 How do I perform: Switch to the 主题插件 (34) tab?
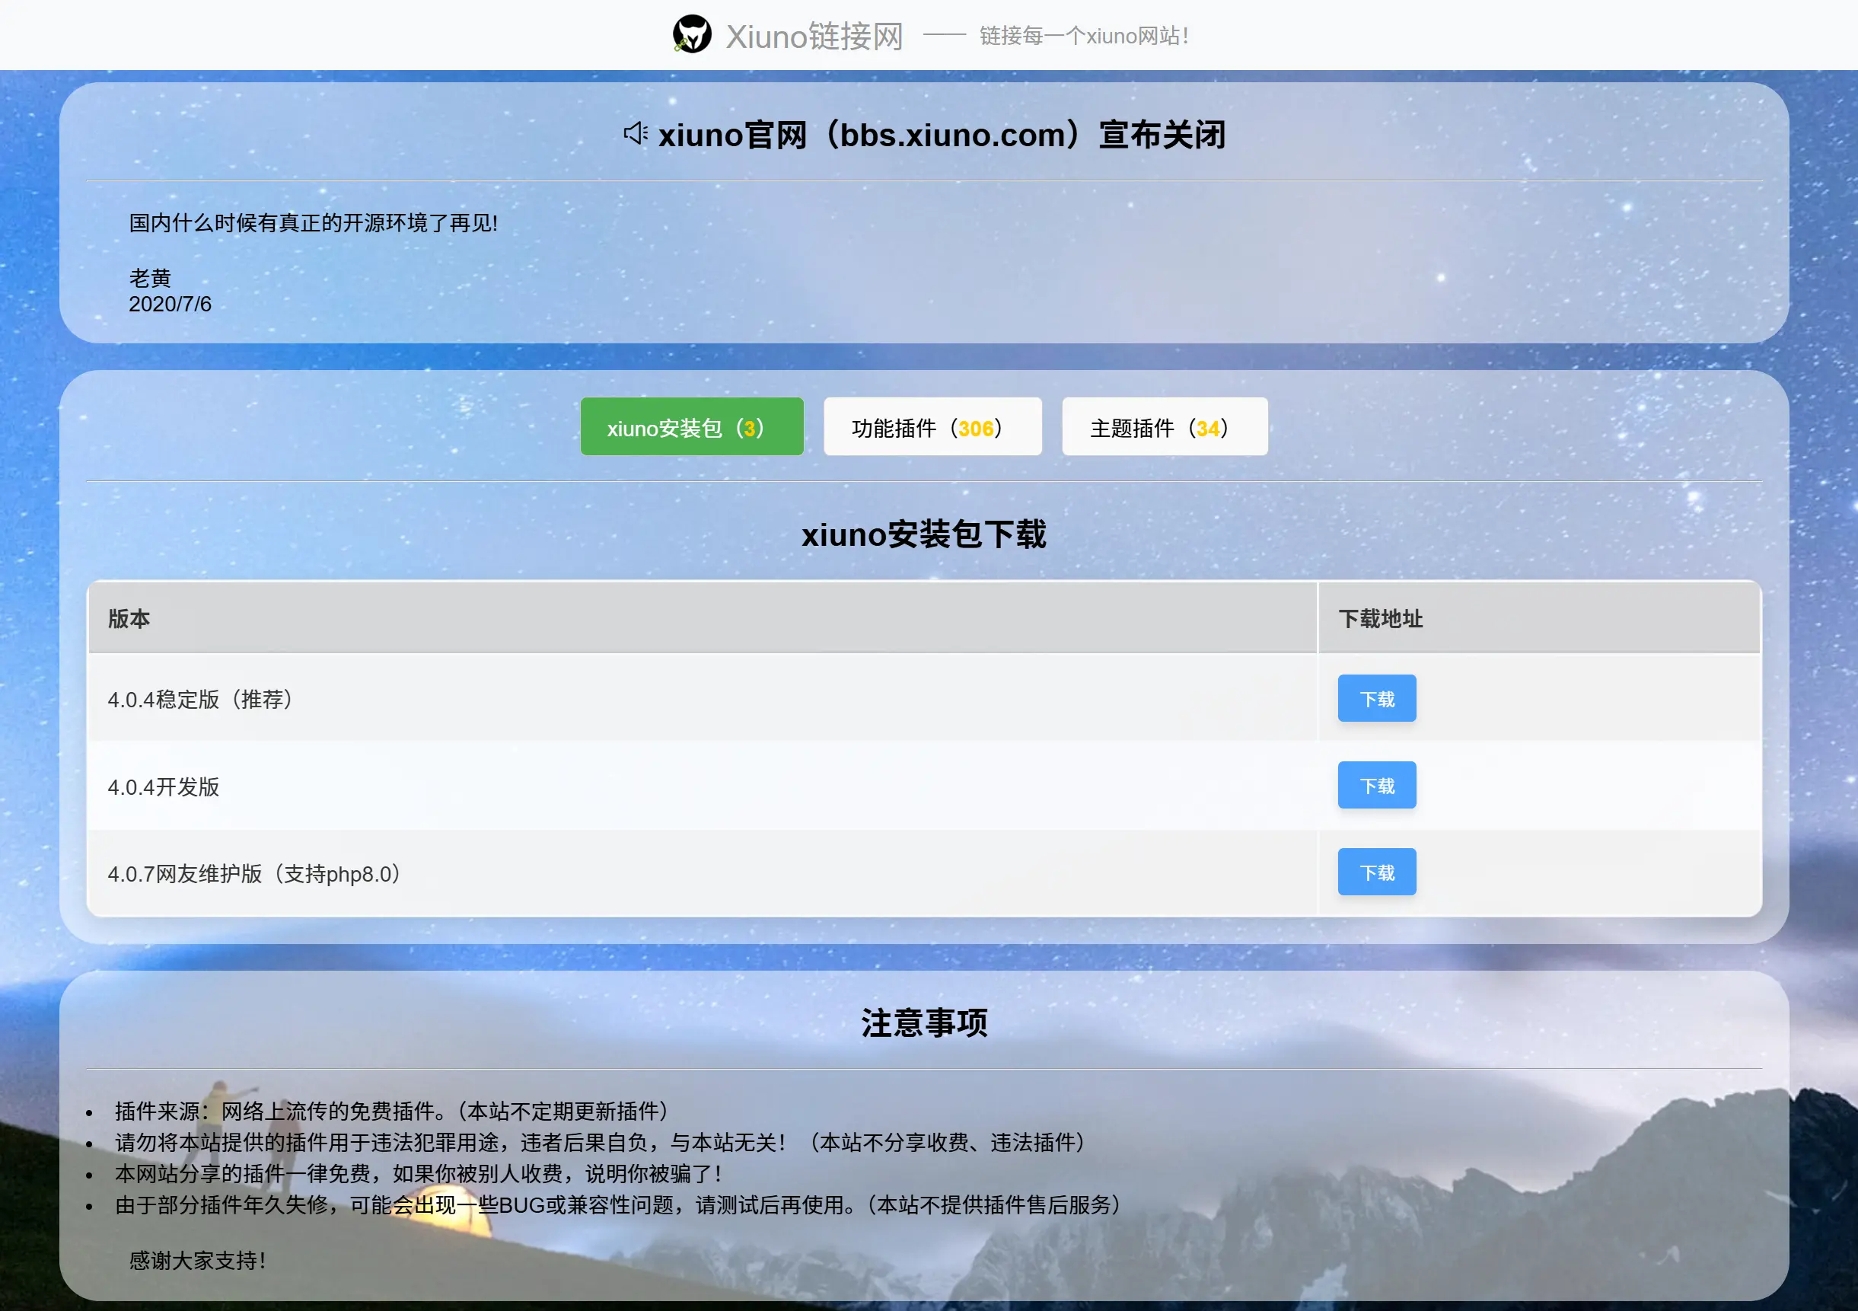(x=1165, y=426)
